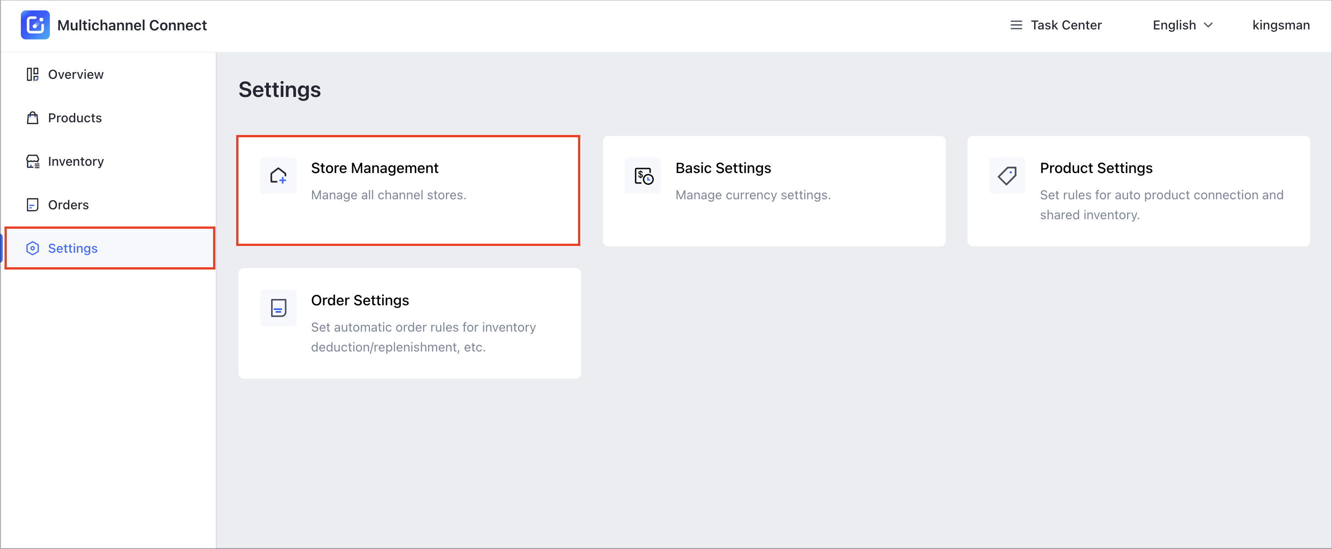The height and width of the screenshot is (549, 1332).
Task: Click the Store Management house icon
Action: tap(278, 176)
